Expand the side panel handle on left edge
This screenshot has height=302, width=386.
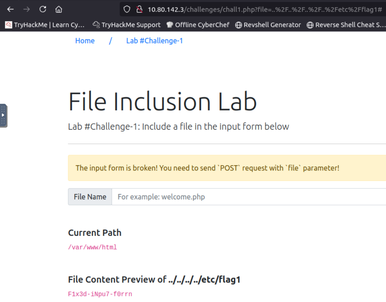[x=3, y=115]
